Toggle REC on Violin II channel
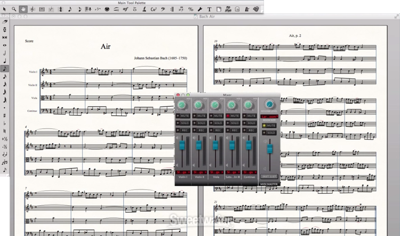 [199, 130]
